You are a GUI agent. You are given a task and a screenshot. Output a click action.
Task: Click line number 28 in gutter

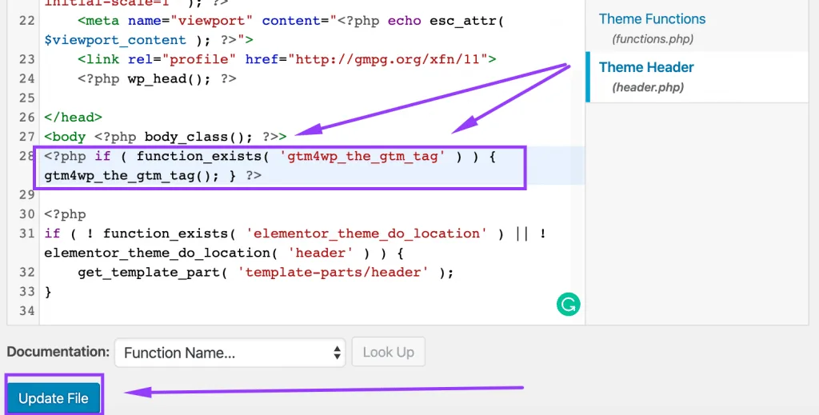pos(26,156)
